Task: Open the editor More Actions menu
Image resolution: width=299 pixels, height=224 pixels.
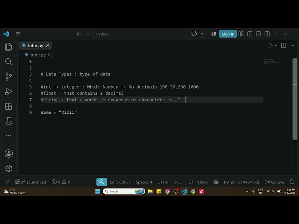Action: coord(292,45)
